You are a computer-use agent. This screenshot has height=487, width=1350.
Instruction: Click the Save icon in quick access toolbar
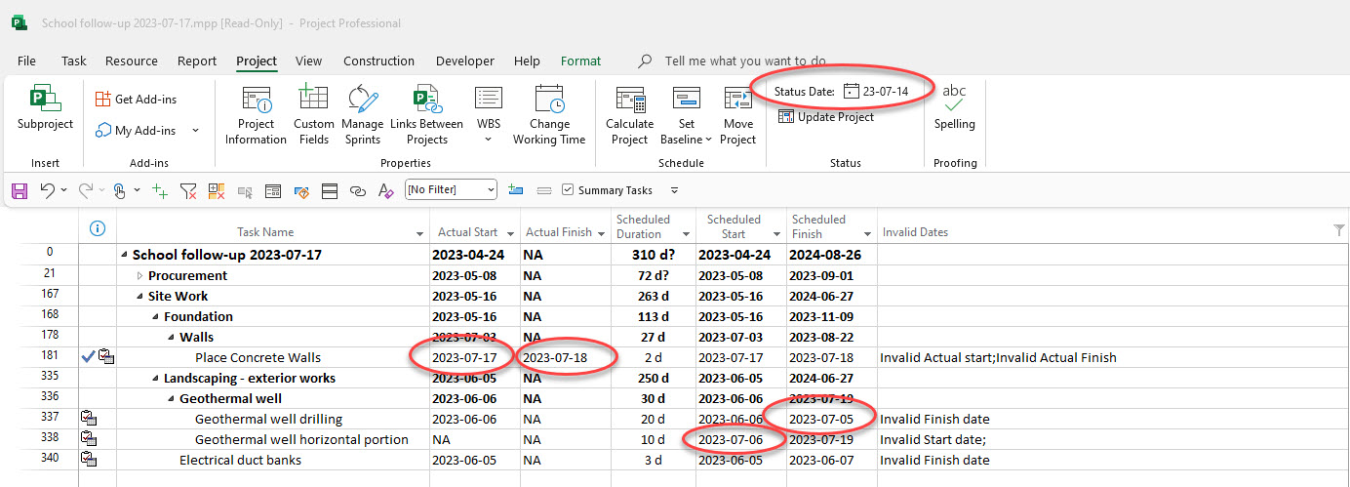pyautogui.click(x=20, y=191)
